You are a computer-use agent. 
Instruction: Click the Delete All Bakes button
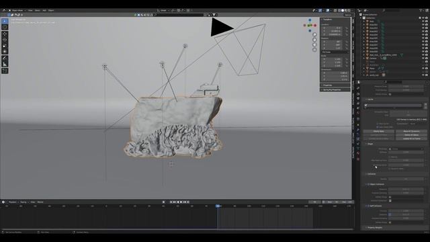click(x=411, y=134)
